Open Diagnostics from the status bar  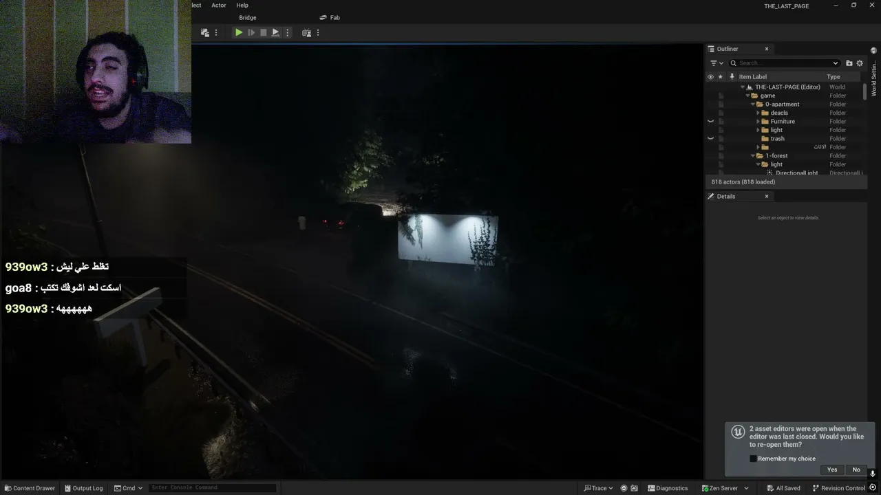668,488
